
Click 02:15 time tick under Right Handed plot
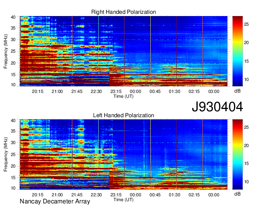(194, 91)
